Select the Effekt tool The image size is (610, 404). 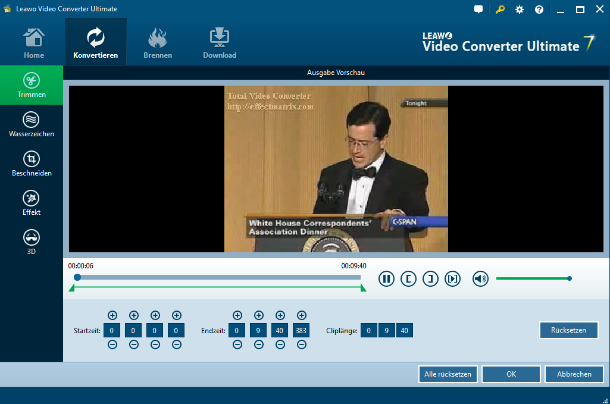pyautogui.click(x=32, y=203)
